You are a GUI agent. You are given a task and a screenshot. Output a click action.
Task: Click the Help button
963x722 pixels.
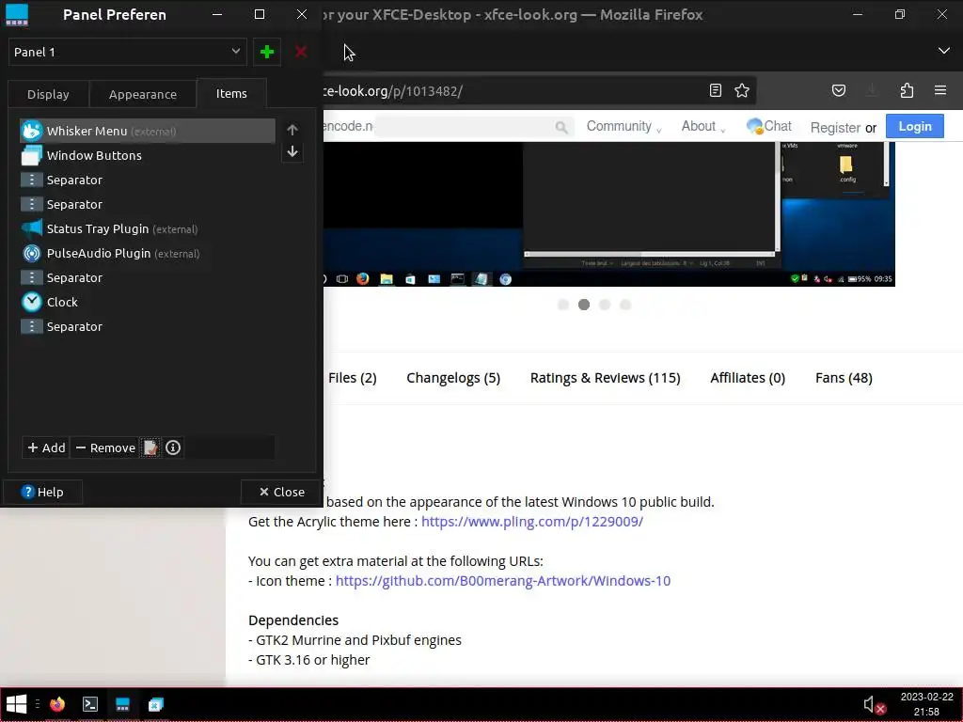tap(42, 492)
